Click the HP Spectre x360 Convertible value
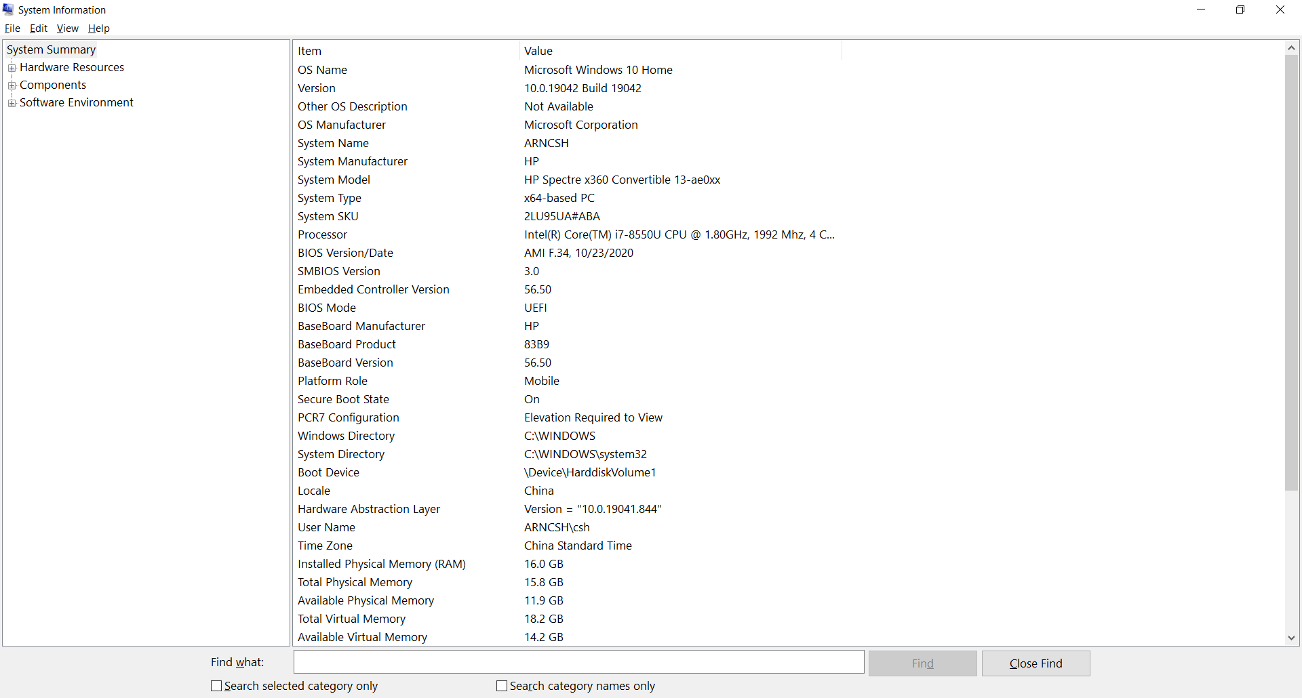The image size is (1302, 698). point(622,180)
